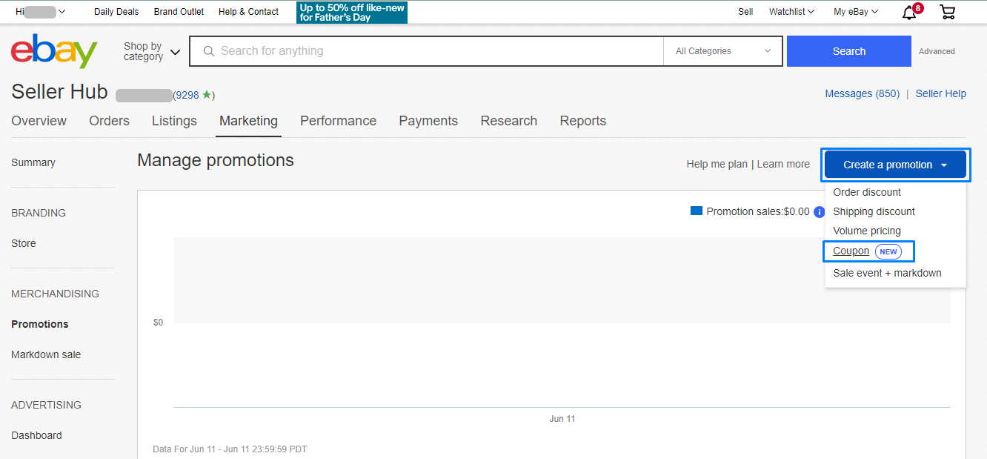Click the Manage promotions heading
This screenshot has width=987, height=459.
(216, 160)
